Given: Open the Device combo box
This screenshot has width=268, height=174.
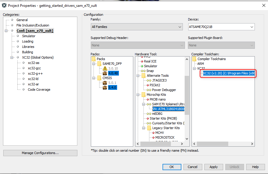Looking at the screenshot, I should point(221,27).
